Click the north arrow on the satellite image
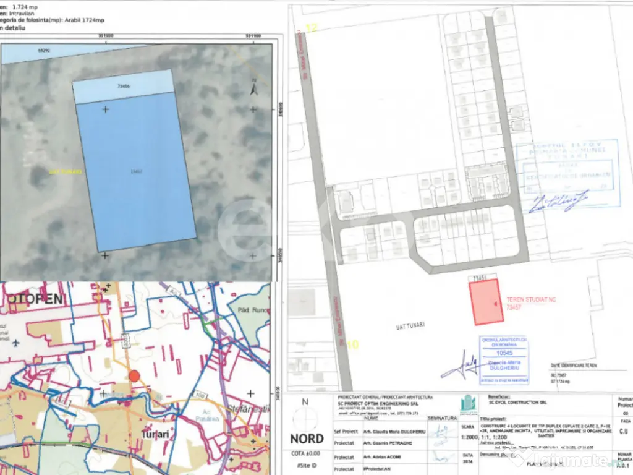This screenshot has width=633, height=475. pyautogui.click(x=253, y=89)
